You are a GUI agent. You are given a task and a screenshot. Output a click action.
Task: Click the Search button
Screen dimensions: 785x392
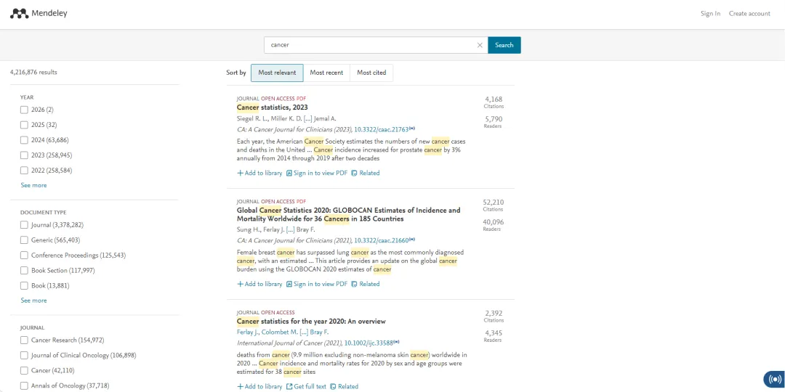point(504,45)
